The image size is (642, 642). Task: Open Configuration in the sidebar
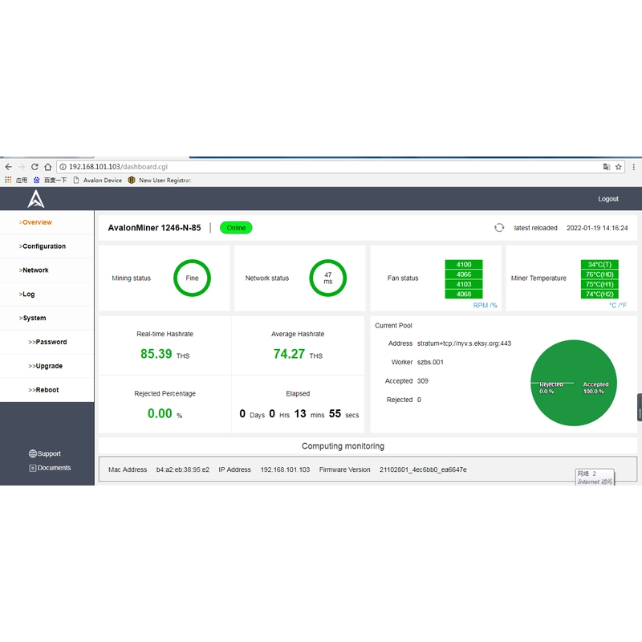click(x=43, y=246)
